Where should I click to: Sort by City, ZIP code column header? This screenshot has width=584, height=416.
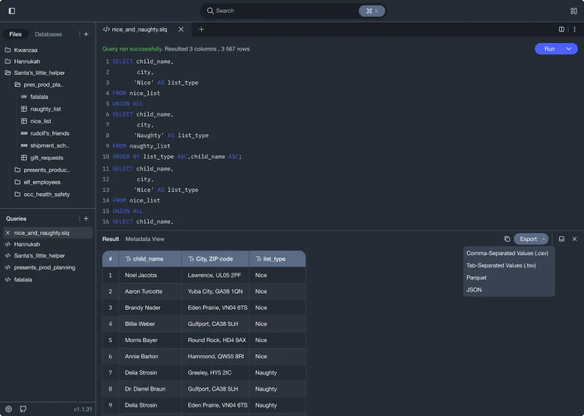click(215, 259)
